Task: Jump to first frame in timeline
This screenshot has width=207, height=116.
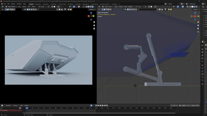Action: tap(96, 105)
